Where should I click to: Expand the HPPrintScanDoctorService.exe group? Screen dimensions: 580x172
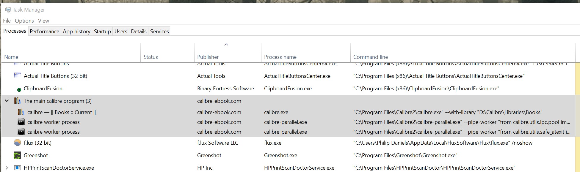point(7,168)
